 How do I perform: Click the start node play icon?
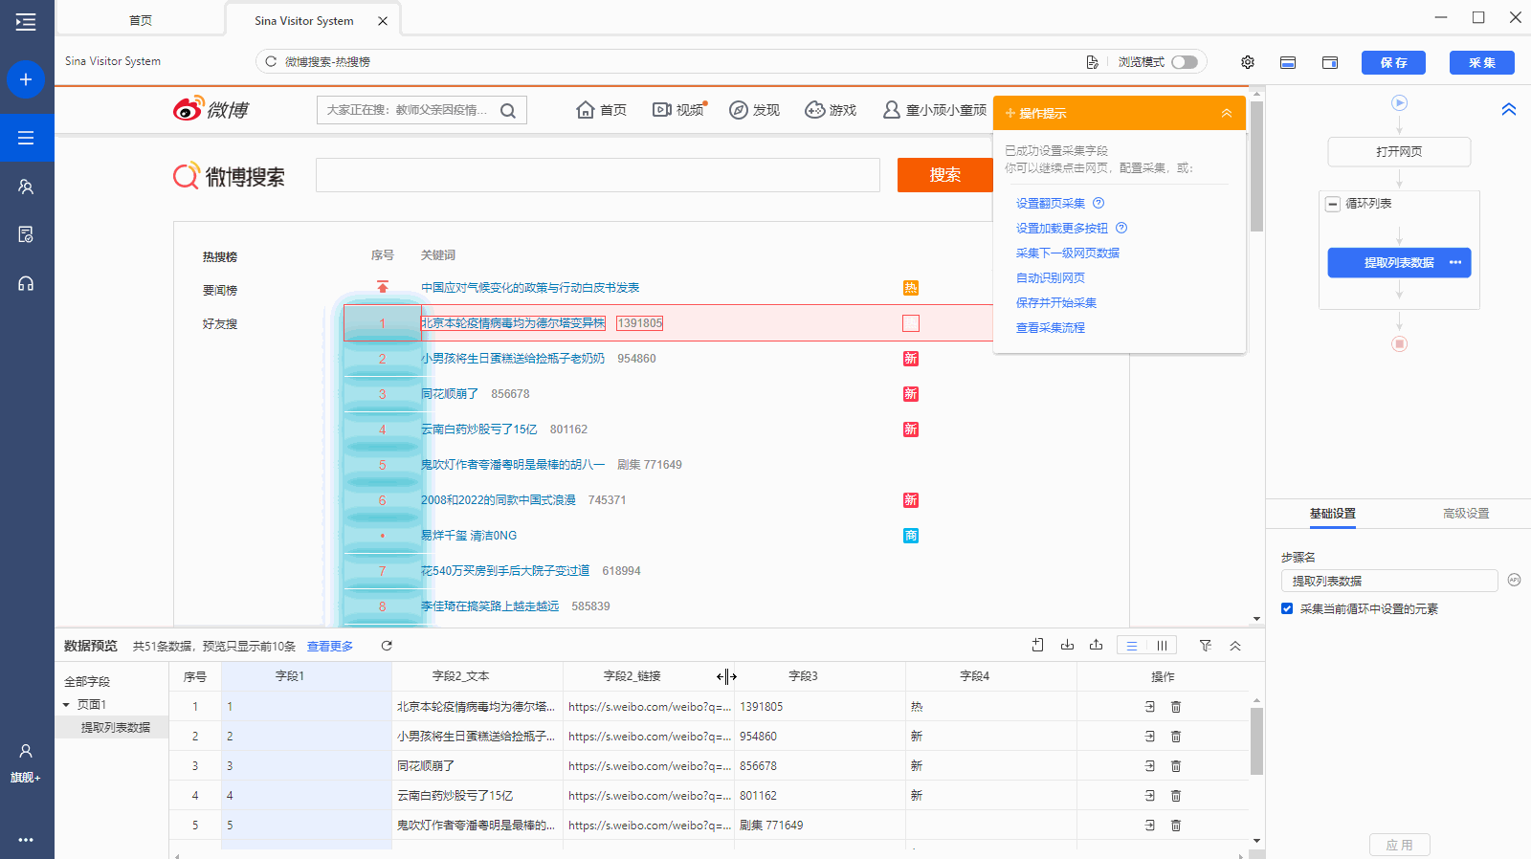[1399, 102]
